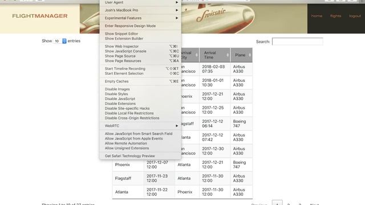
Task: Click departure time 2017-11-23 12:00
Action: pos(159,178)
